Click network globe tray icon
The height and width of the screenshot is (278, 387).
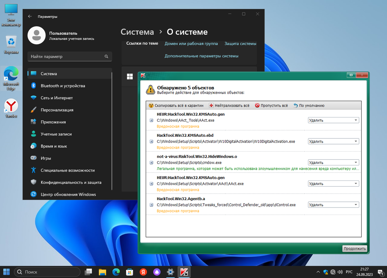[333, 272]
